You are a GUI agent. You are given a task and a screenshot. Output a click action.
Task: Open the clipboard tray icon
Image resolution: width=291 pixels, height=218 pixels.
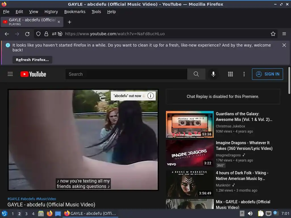(261, 213)
